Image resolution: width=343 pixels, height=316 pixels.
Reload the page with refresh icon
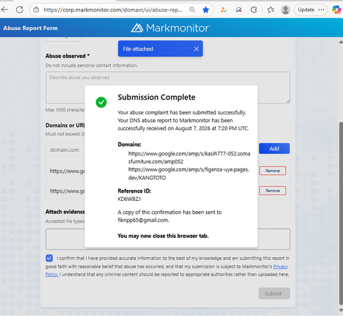coord(19,10)
